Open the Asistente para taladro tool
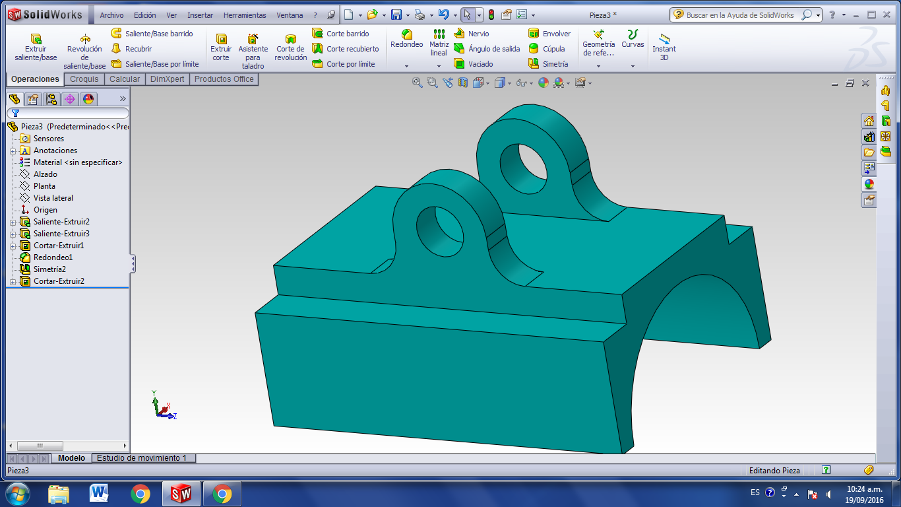Viewport: 901px width, 507px height. pos(253,48)
